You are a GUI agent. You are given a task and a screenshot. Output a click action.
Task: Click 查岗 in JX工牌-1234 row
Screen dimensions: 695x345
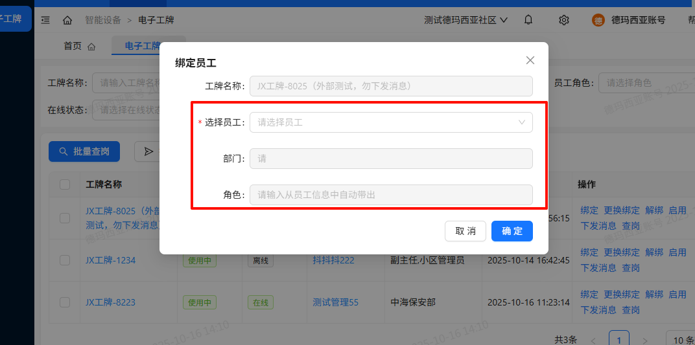631,267
